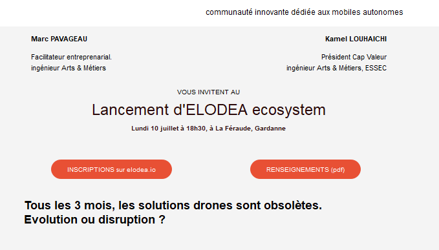
Task: Click the '18h30' time in the date line
Action: click(x=196, y=129)
